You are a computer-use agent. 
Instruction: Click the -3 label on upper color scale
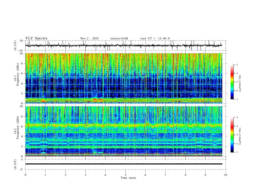(236, 64)
